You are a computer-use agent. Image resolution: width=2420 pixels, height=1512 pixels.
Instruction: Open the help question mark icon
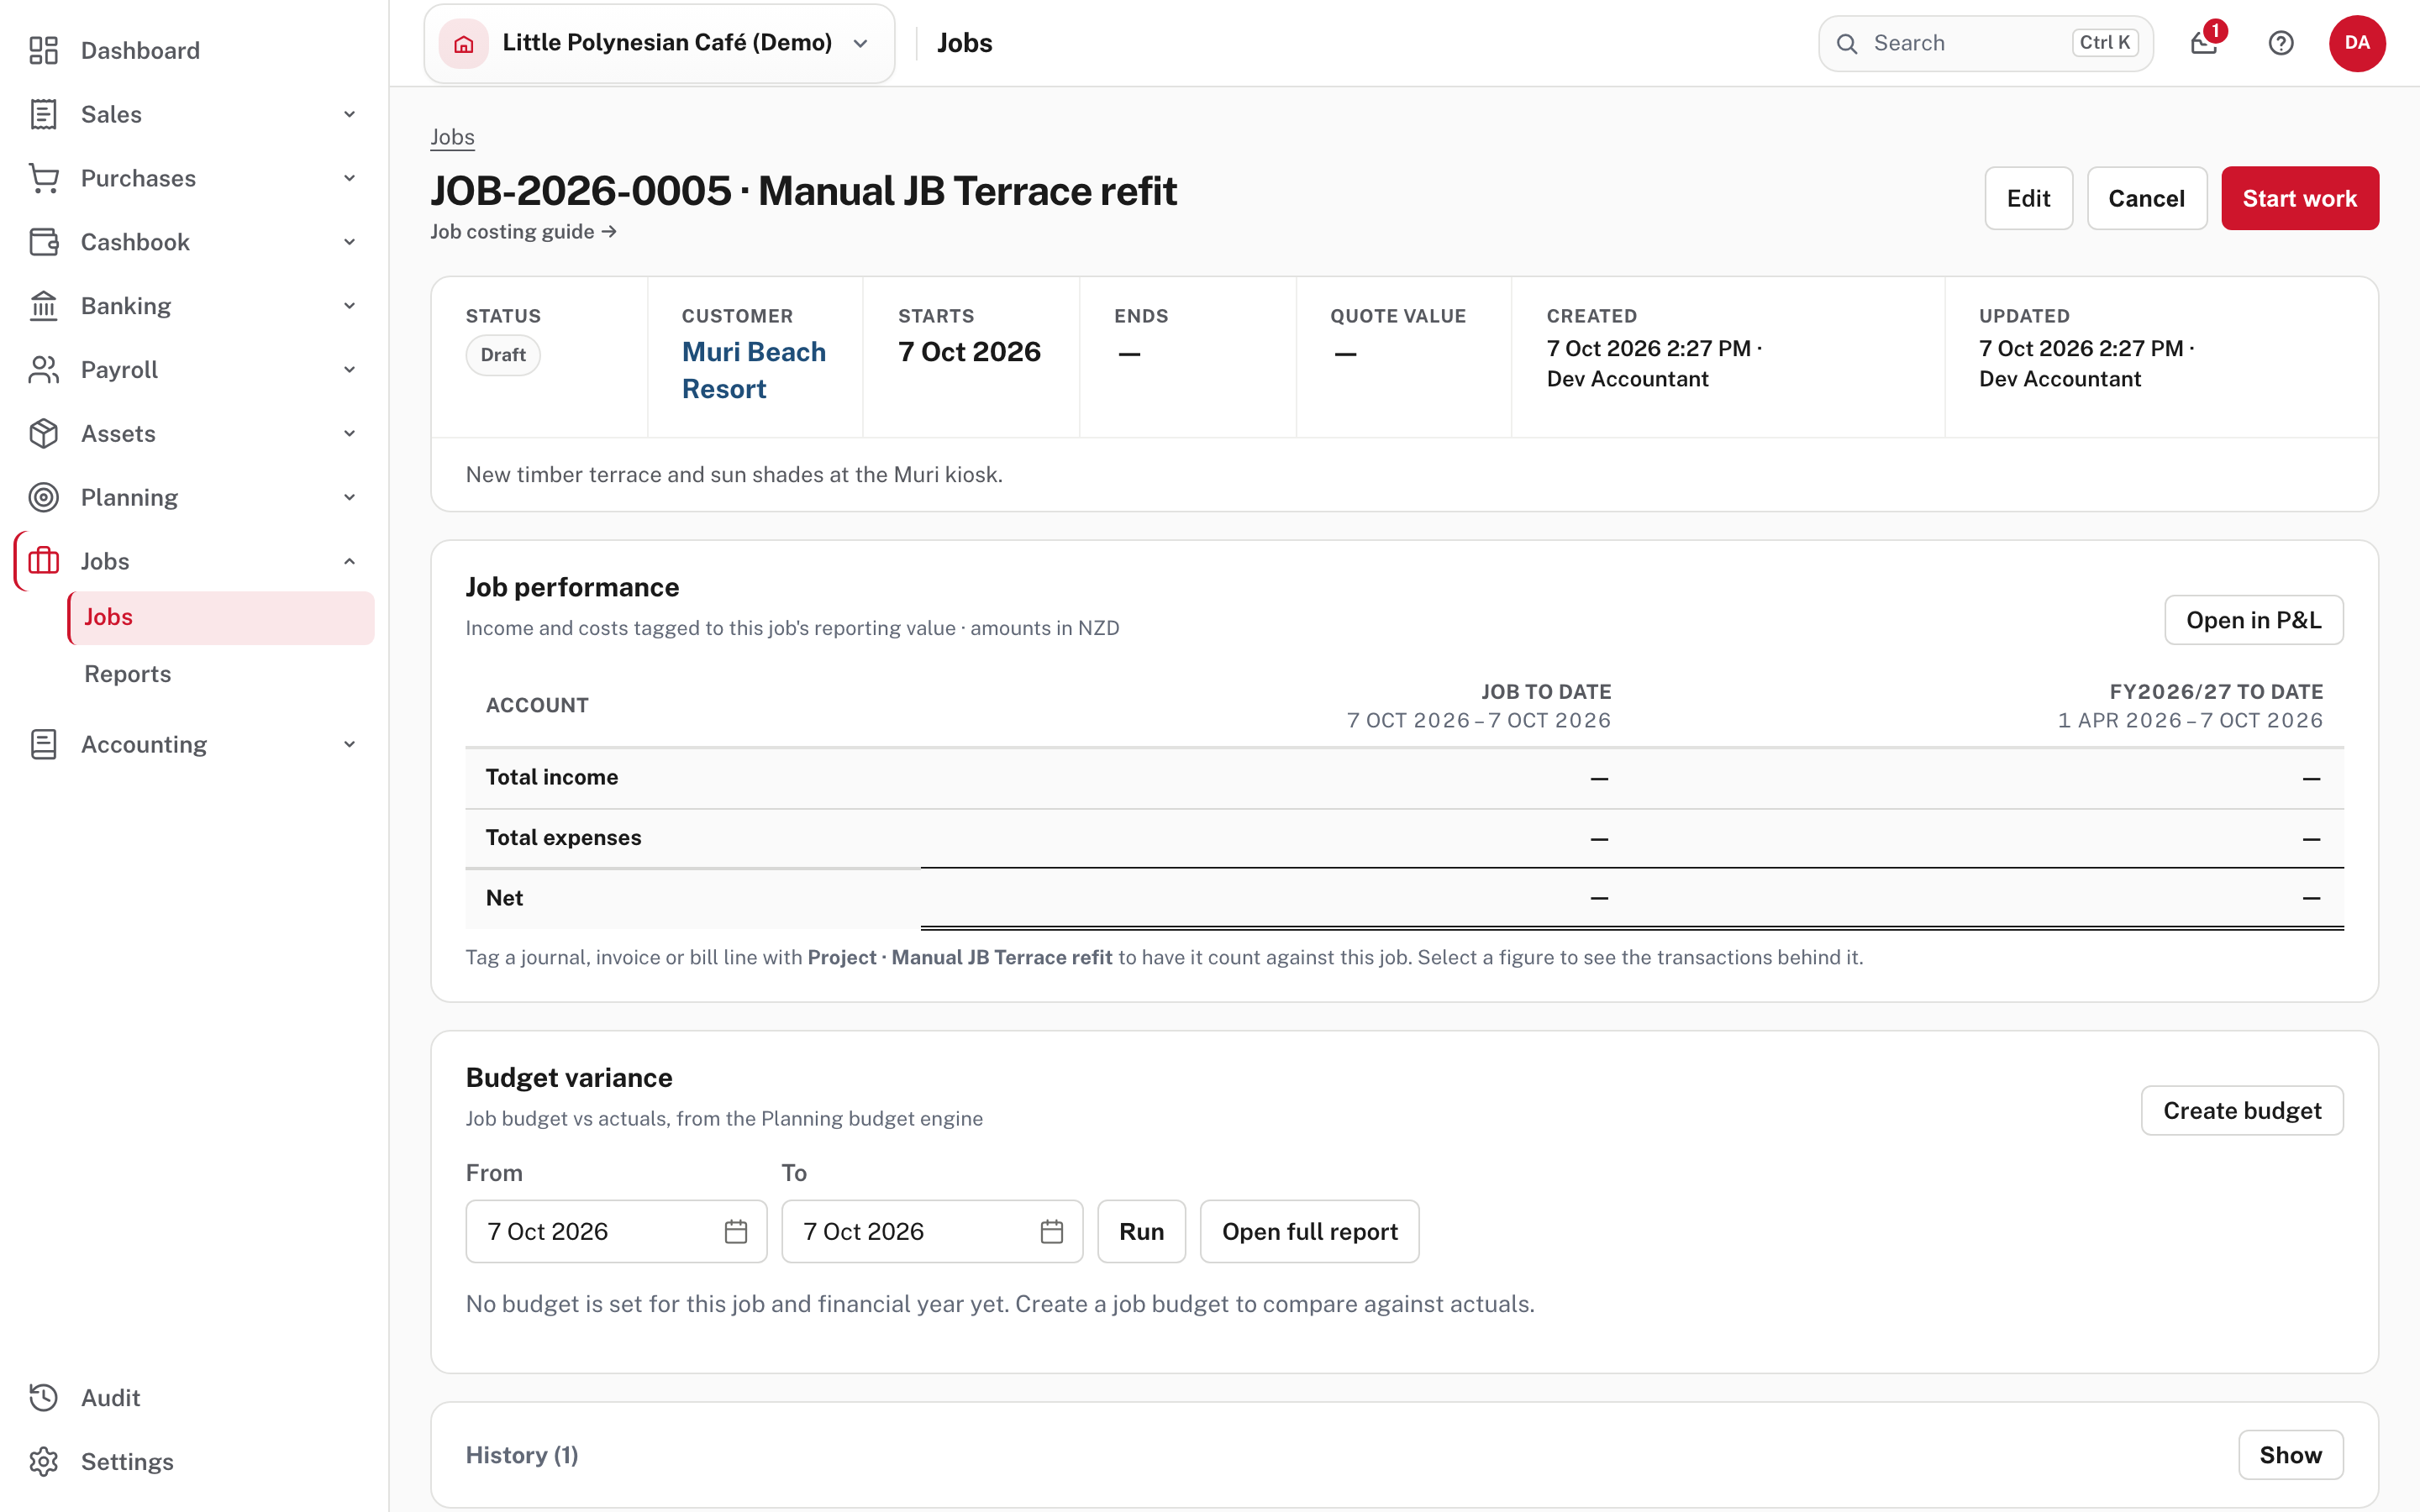(x=2281, y=43)
